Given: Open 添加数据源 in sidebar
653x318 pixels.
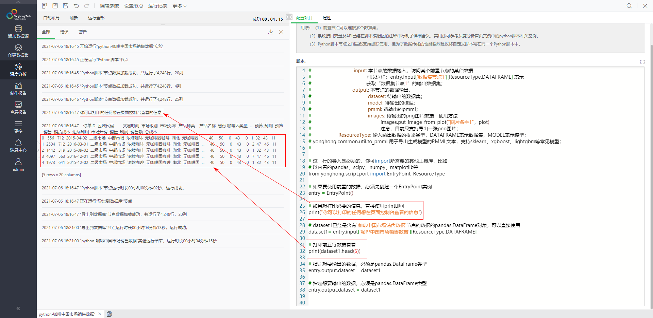Looking at the screenshot, I should 18,32.
